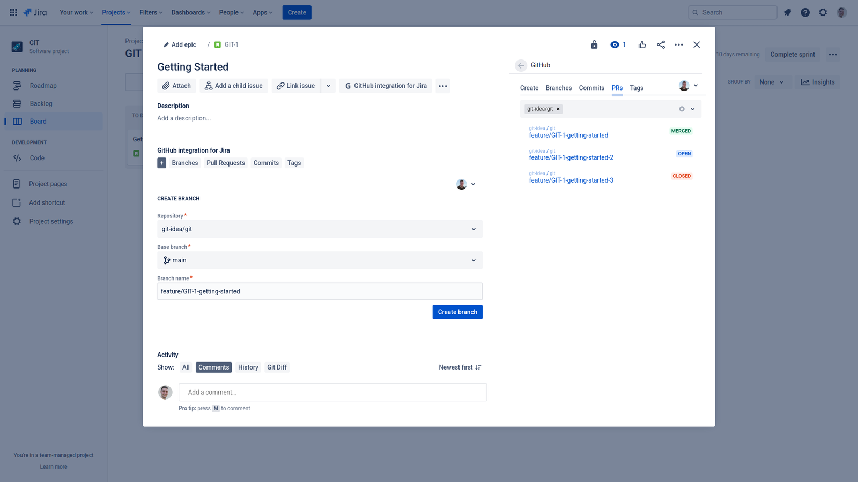The height and width of the screenshot is (482, 858).
Task: Click the issue lock restrictions icon
Action: 594,44
